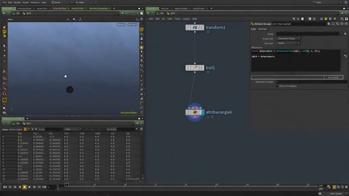
Task: Open the Run Over dropdown
Action: coord(288,43)
